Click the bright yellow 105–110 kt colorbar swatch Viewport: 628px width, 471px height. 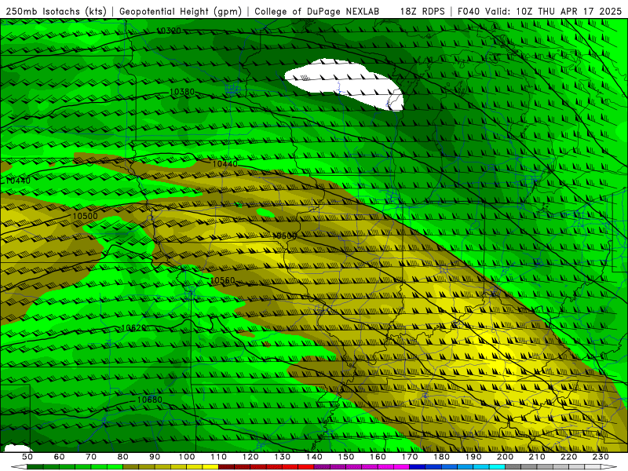(x=210, y=466)
